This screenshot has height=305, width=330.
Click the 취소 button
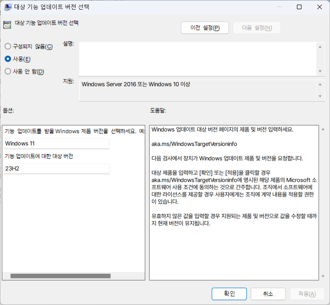pyautogui.click(x=268, y=293)
